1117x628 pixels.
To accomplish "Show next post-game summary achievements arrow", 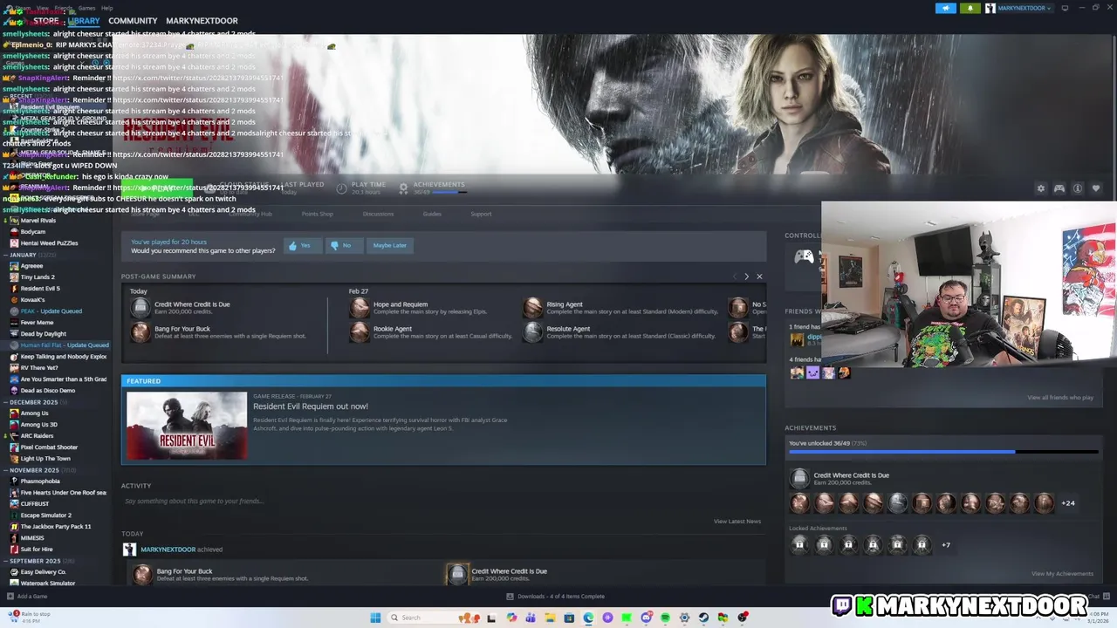I will (746, 276).
